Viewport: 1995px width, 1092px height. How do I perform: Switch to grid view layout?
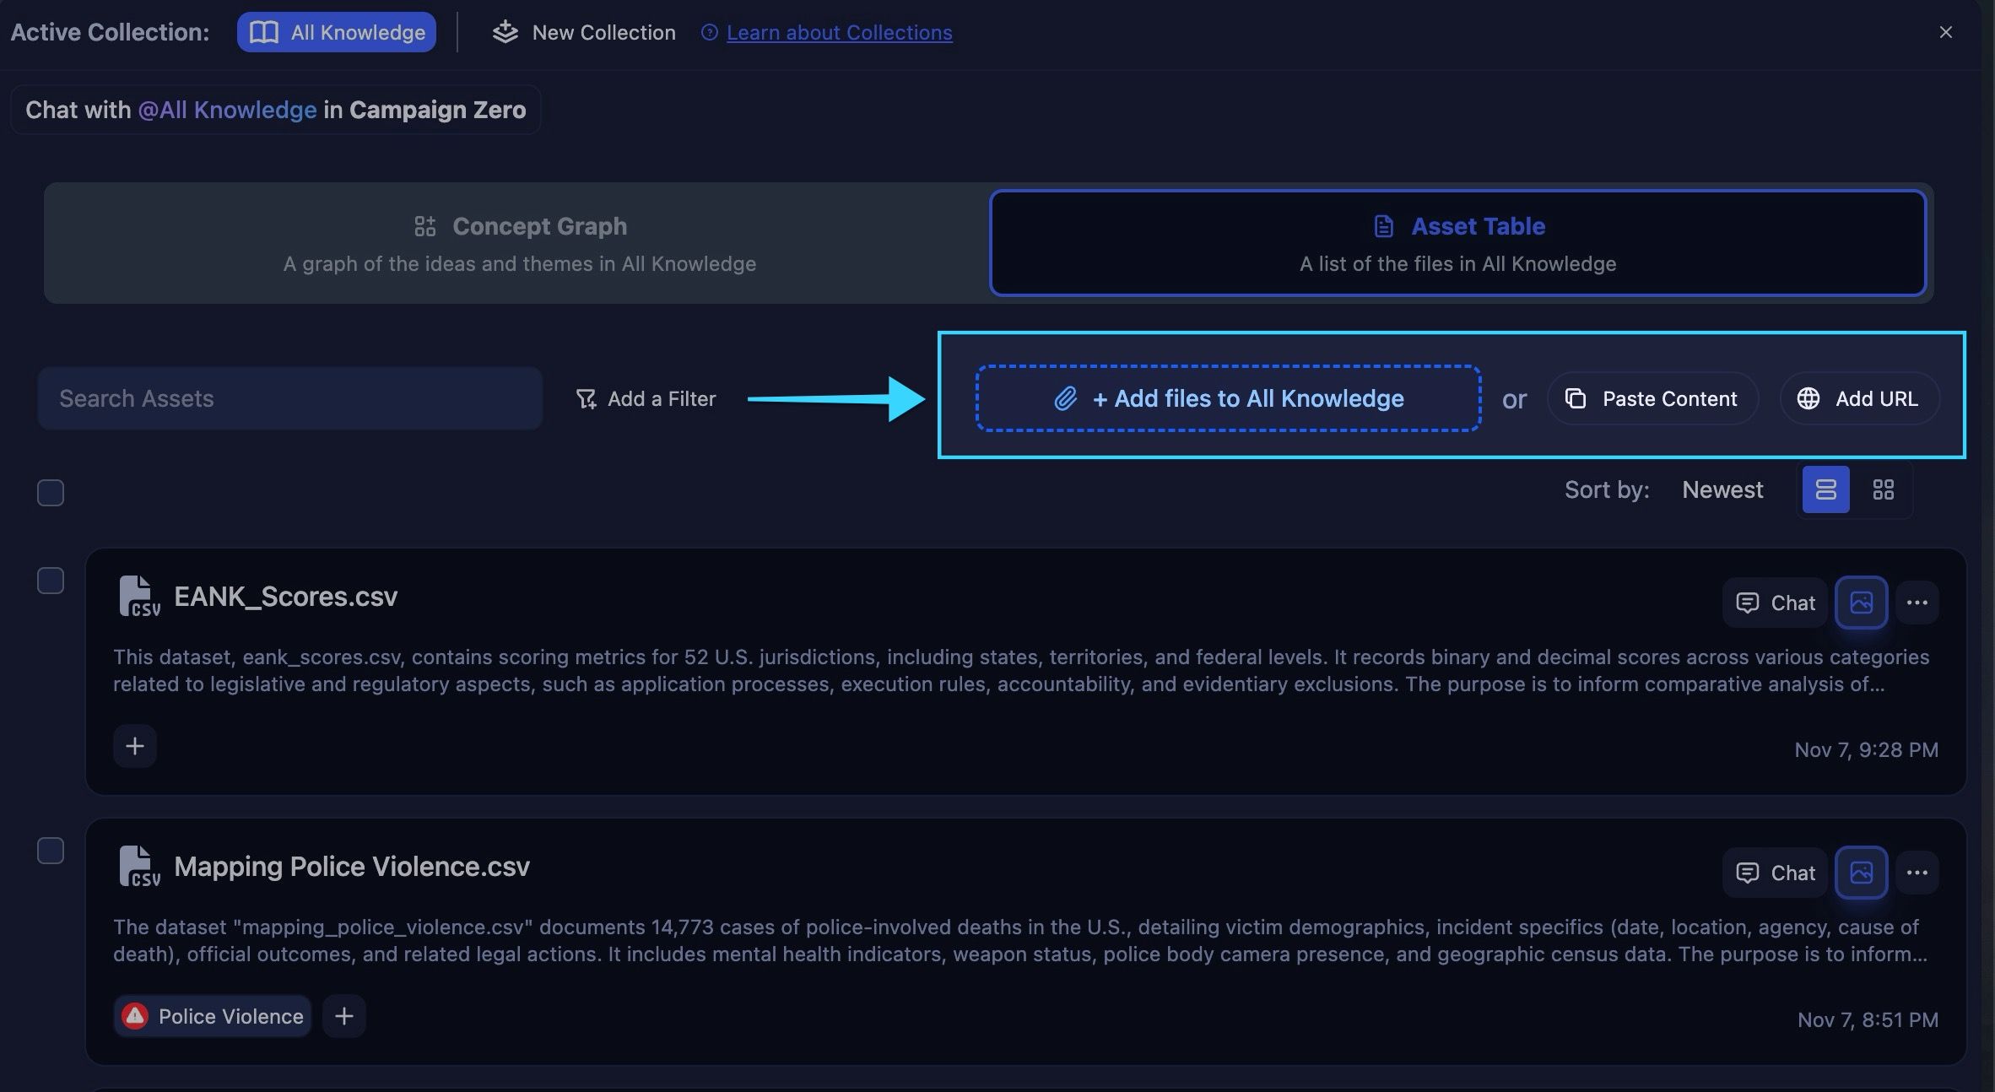click(1883, 489)
